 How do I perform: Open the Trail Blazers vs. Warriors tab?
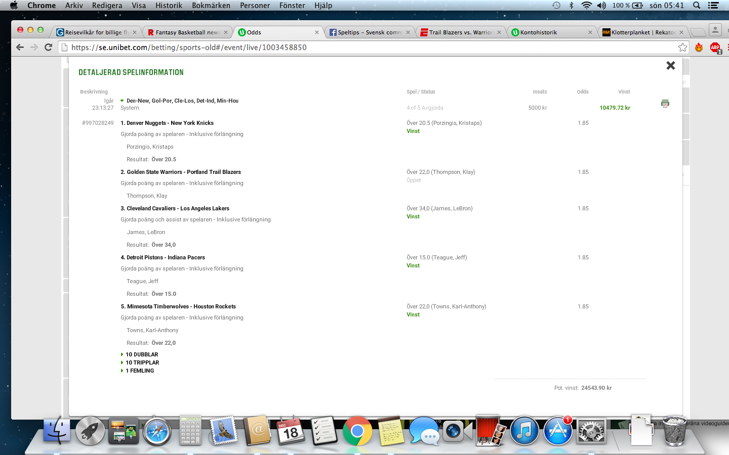pos(461,32)
